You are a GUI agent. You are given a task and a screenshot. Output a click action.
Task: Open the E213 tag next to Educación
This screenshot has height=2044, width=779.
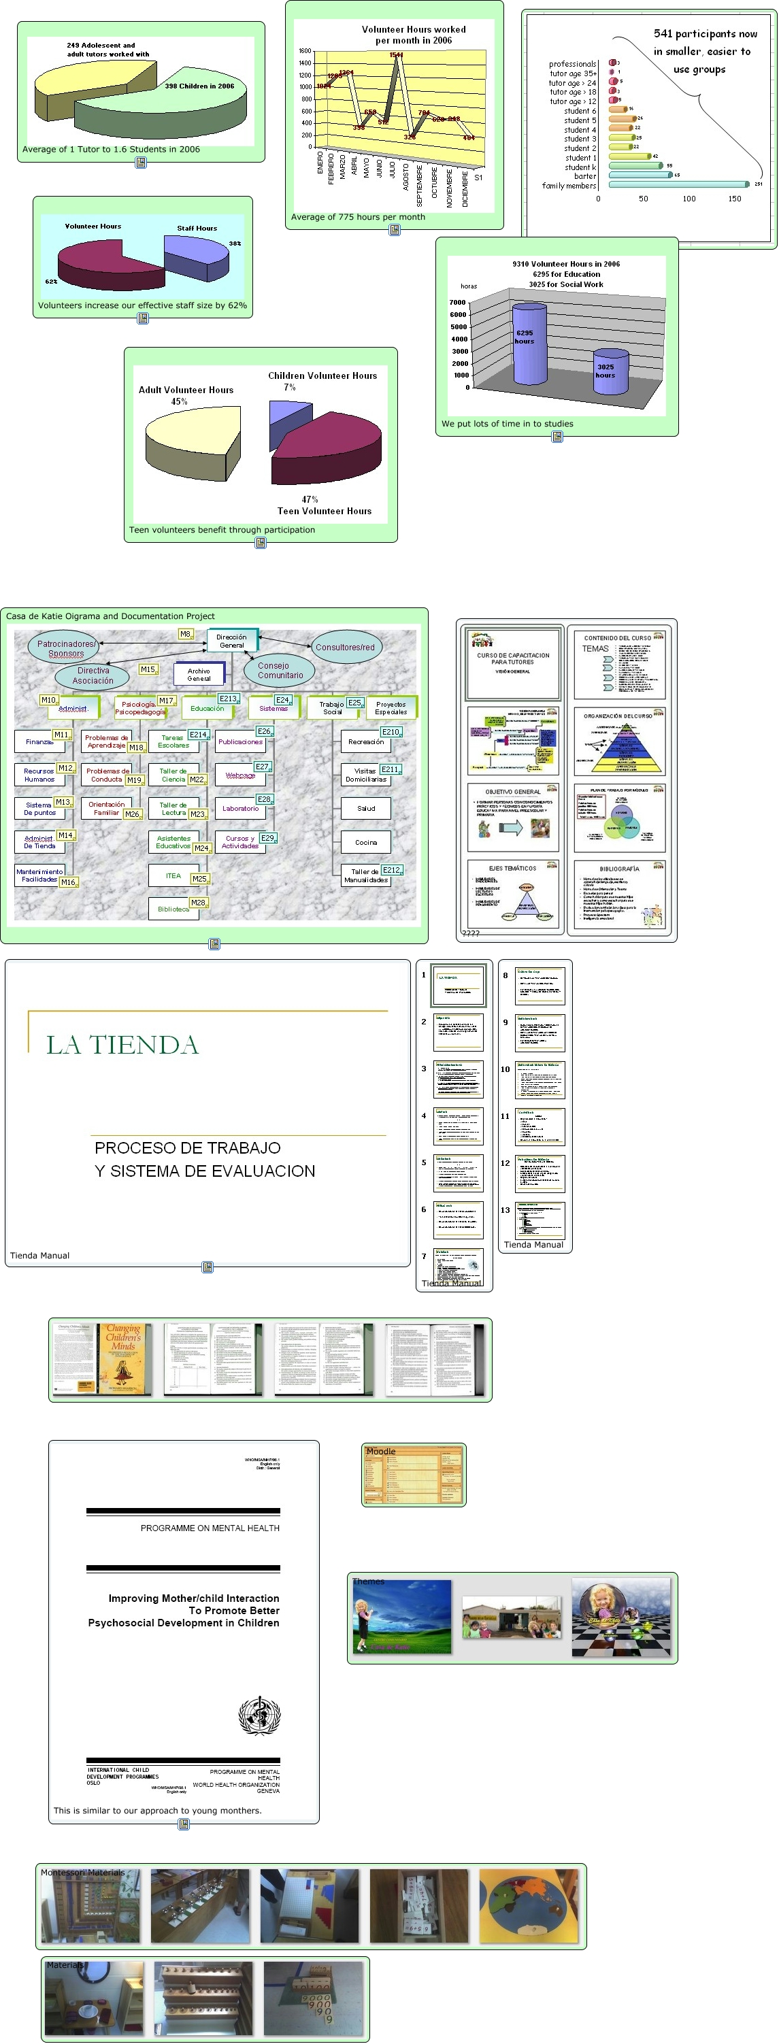click(229, 699)
